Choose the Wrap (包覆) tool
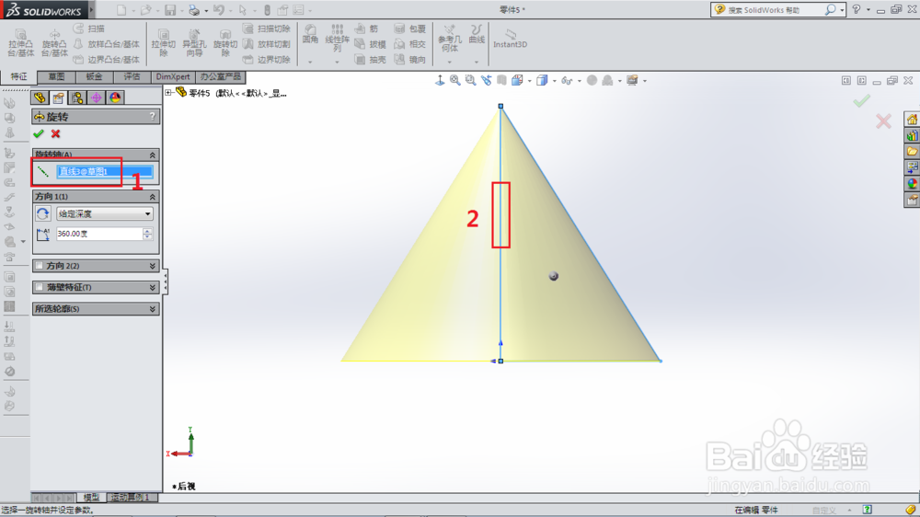 pyautogui.click(x=409, y=29)
